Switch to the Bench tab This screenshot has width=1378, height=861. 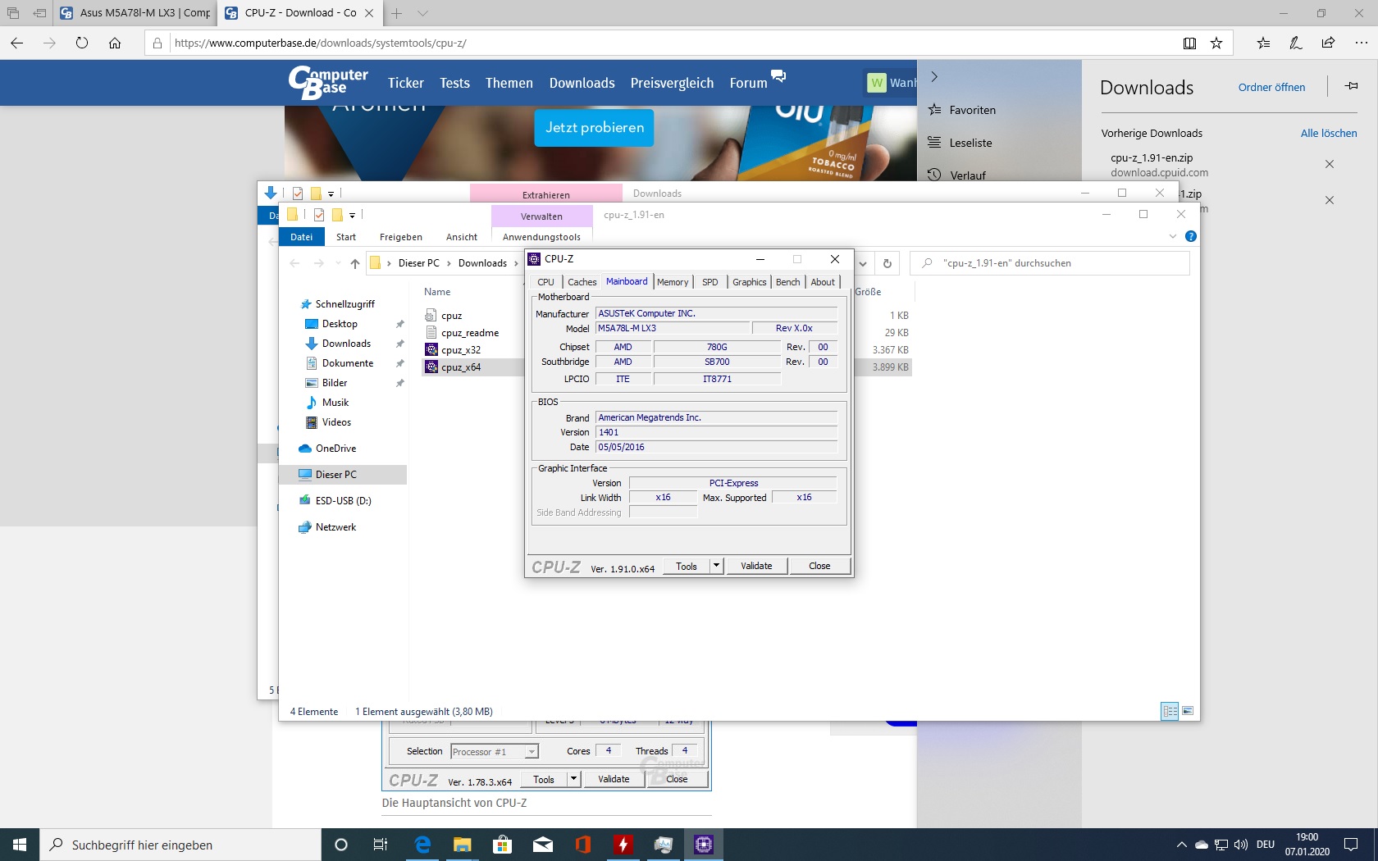tap(787, 282)
